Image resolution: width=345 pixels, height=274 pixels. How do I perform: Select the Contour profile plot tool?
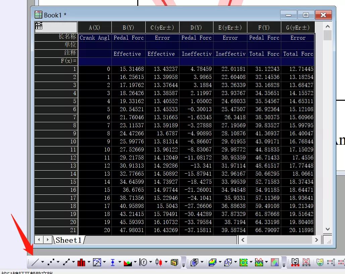pyautogui.click(x=259, y=262)
